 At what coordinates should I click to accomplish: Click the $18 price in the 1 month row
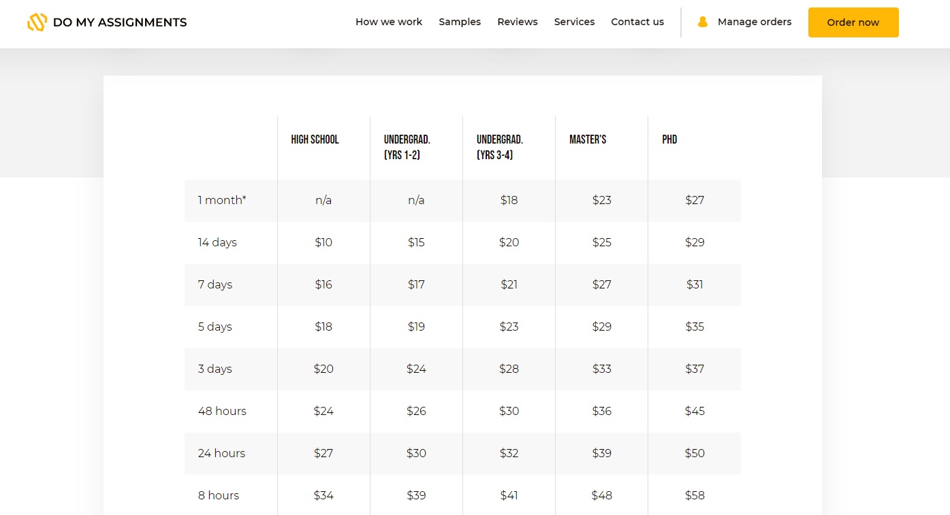tap(509, 200)
